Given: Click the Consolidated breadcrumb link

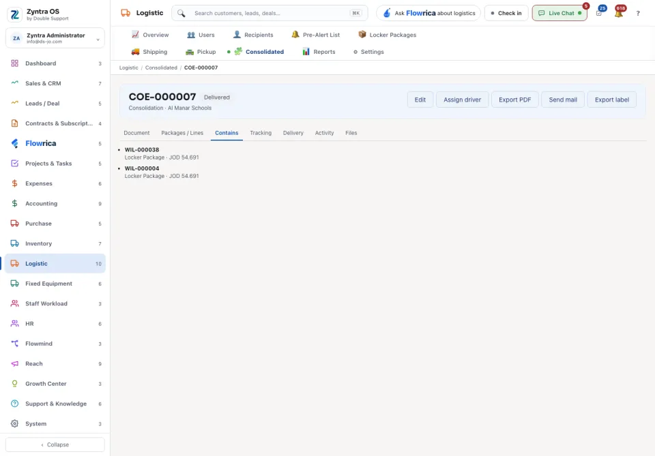Looking at the screenshot, I should pos(161,67).
